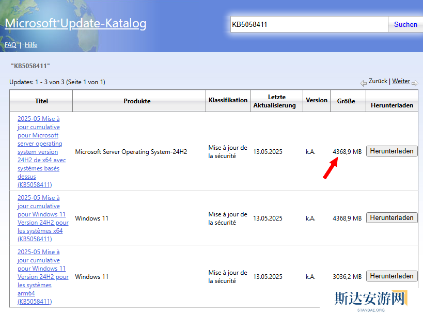The width and height of the screenshot is (423, 314).
Task: Open the Microsoft Update-Katalog home link
Action: [75, 24]
